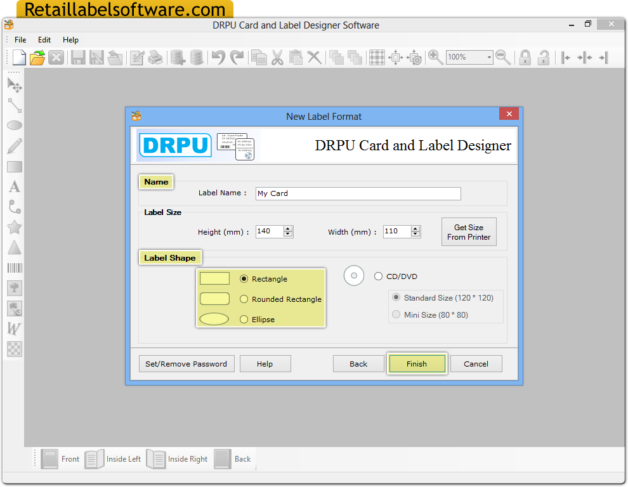The image size is (628, 487).
Task: Click the closed padlock Lock icon
Action: 525,57
